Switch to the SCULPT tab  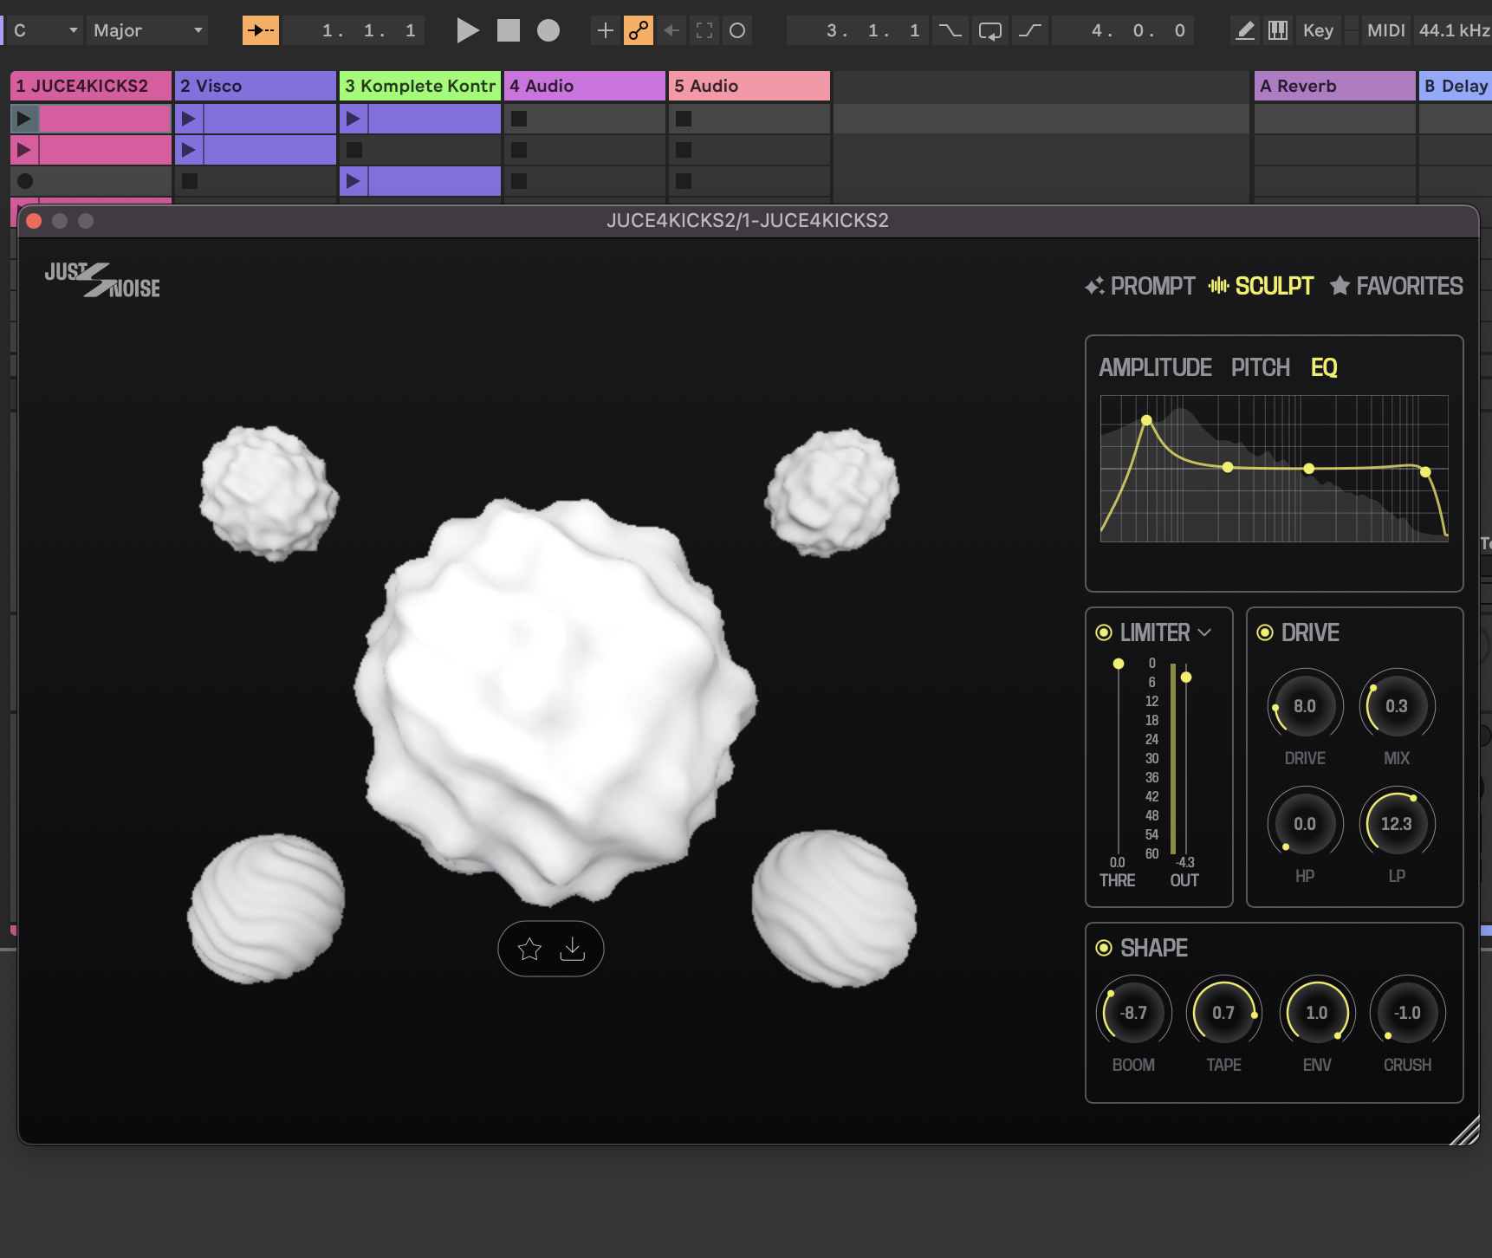pyautogui.click(x=1262, y=286)
